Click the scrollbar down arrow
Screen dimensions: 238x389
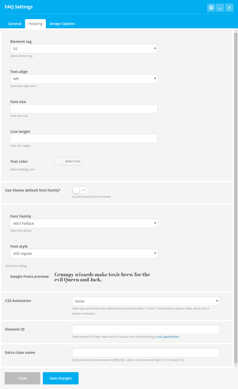point(236,365)
